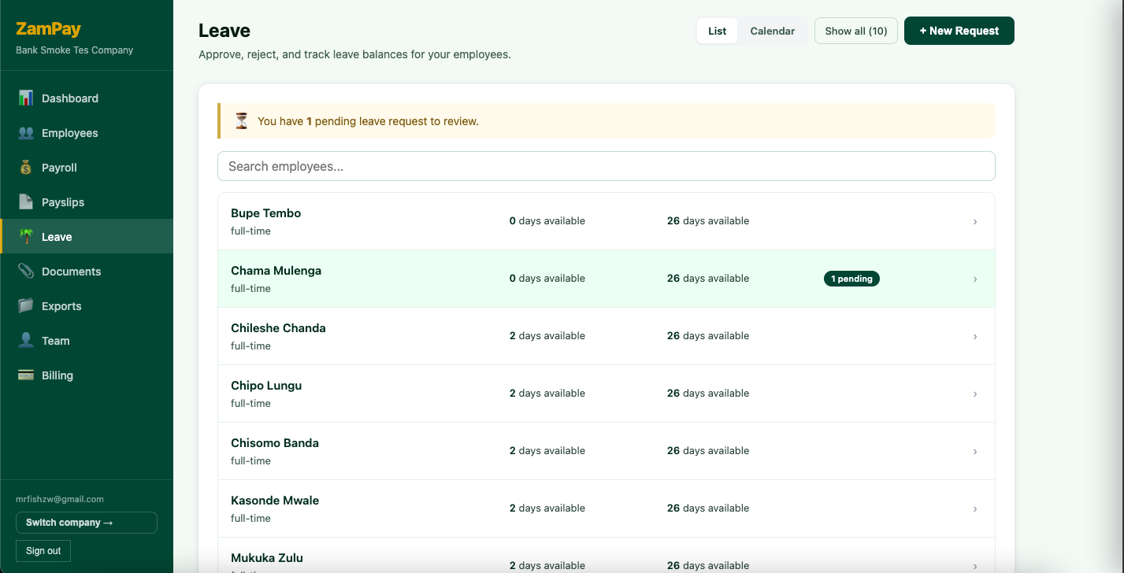The width and height of the screenshot is (1124, 573).
Task: Click Kasonde Mwale's 26 days available
Action: [x=708, y=508]
